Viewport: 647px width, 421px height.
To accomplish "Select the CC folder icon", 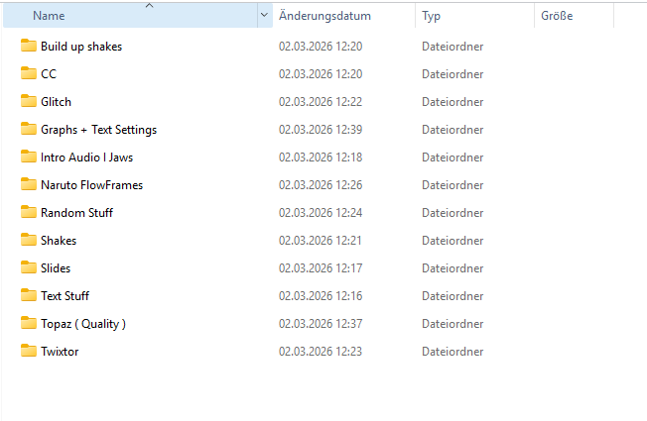I will click(28, 74).
